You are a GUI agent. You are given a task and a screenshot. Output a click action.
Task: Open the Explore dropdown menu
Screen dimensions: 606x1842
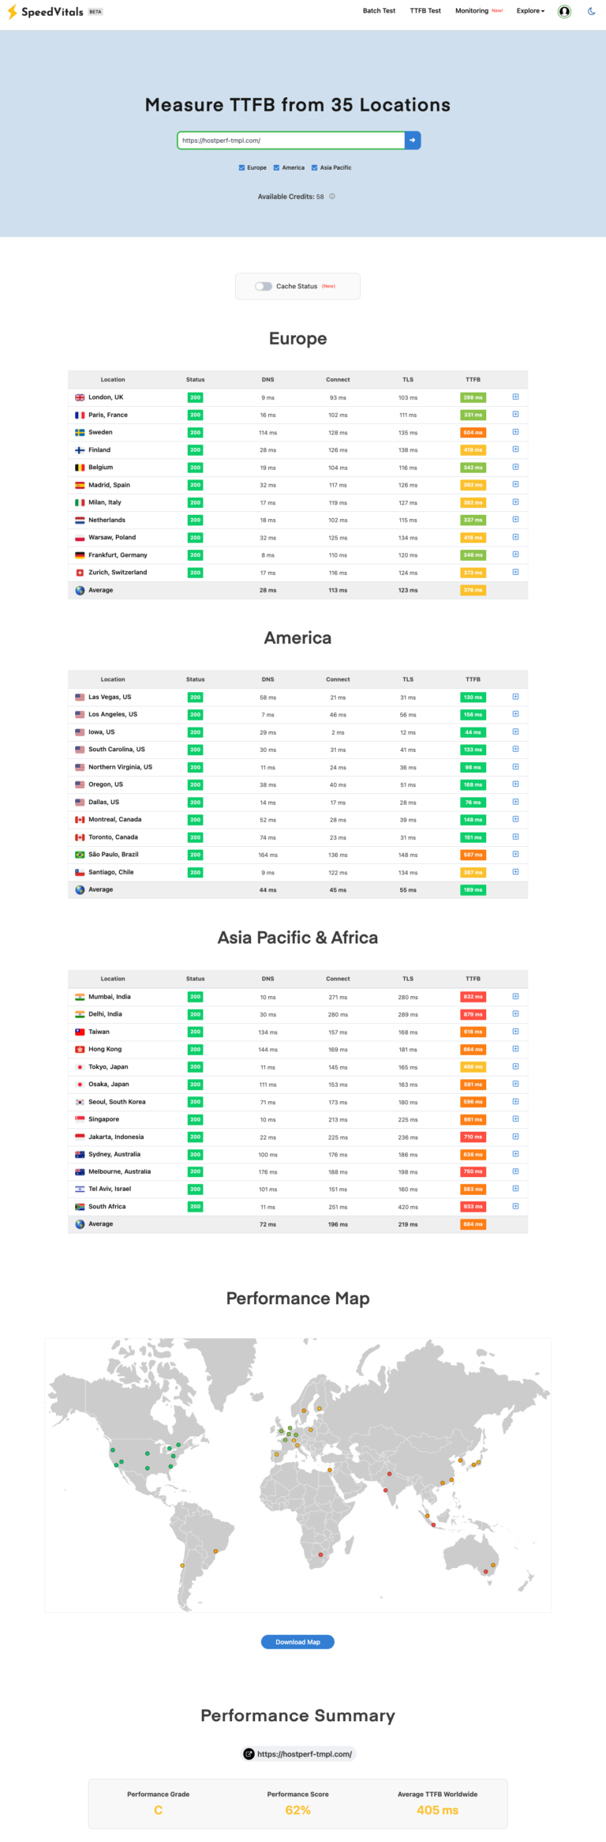530,11
